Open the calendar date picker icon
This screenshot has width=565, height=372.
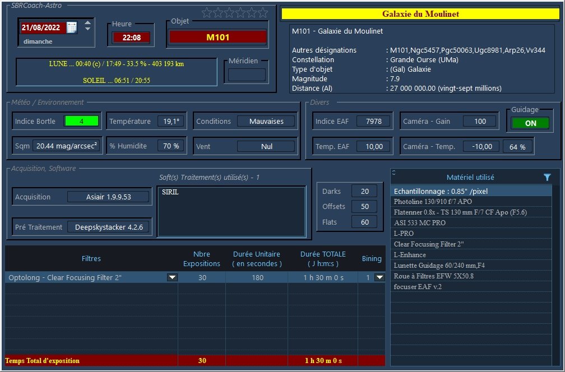[72, 27]
